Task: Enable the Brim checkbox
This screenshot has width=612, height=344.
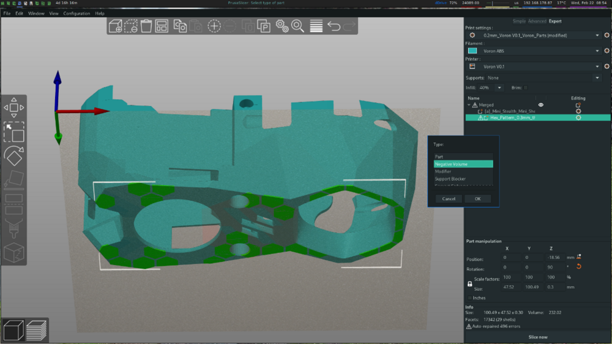Action: click(x=526, y=88)
